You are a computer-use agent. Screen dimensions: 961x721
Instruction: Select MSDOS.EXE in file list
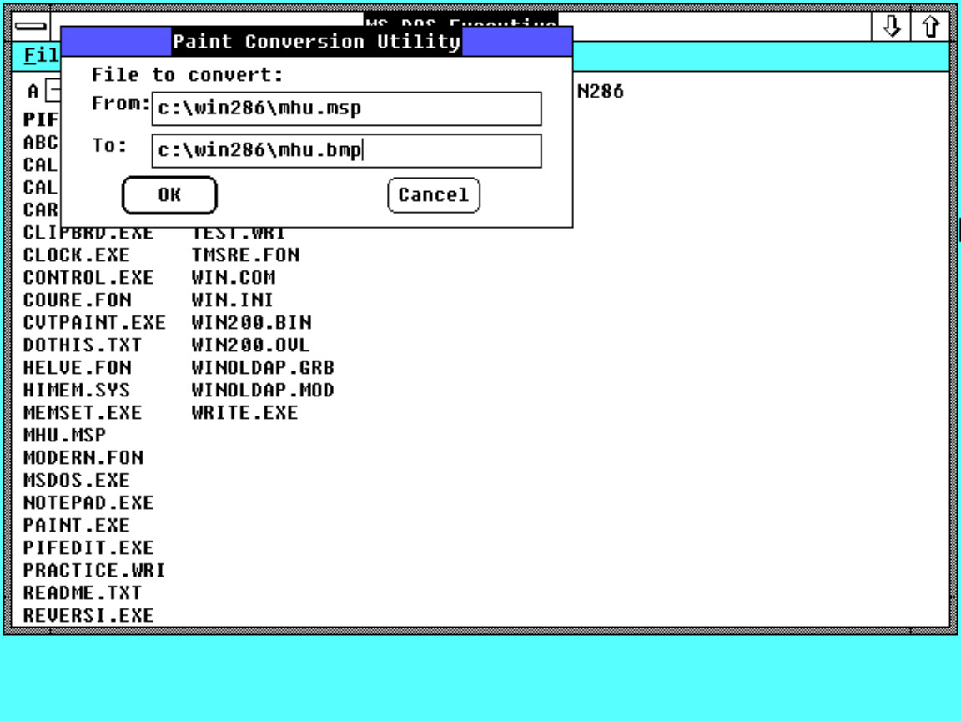[77, 481]
